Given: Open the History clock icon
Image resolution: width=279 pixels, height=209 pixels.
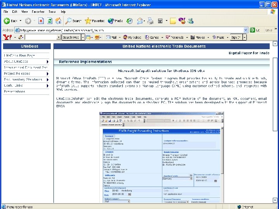Looking at the screenshot, I should click(129, 21).
